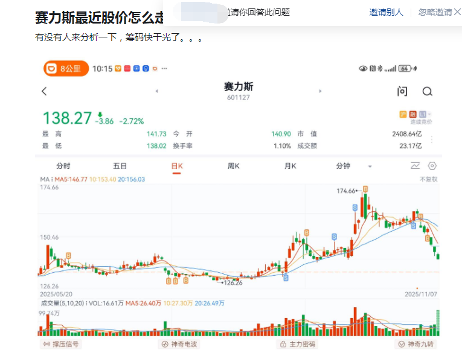Click the stock code 601127
The image size is (462, 350).
(239, 97)
